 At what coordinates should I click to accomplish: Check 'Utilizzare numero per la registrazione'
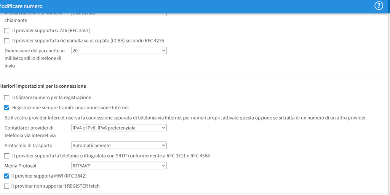click(x=7, y=97)
